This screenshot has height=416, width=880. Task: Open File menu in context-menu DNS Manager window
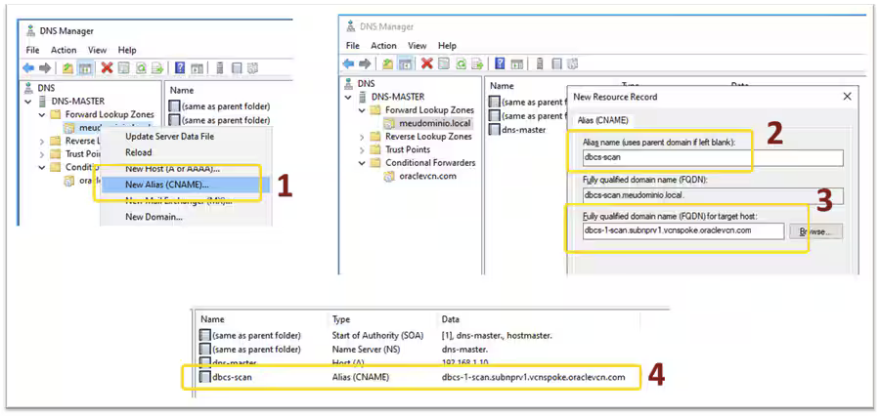(x=32, y=50)
